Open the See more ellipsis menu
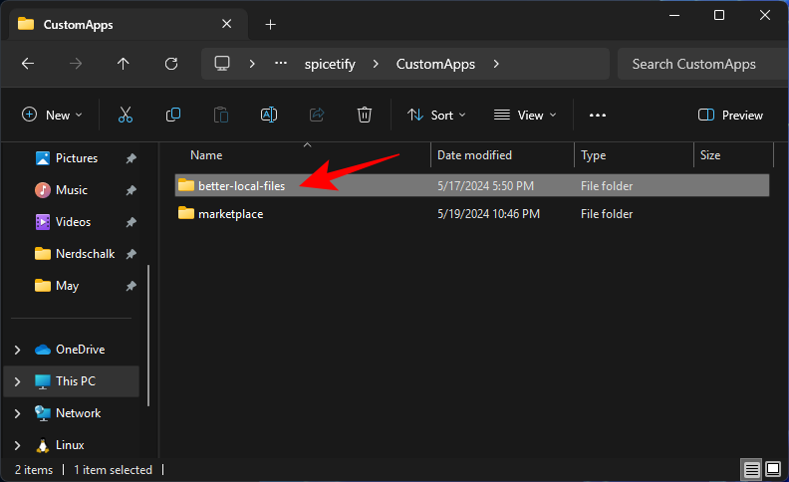 pos(598,116)
